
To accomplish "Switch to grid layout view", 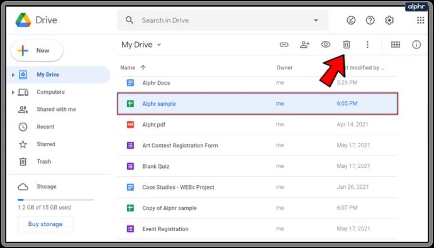I will 395,45.
